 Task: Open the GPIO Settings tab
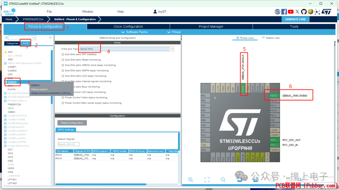pyautogui.click(x=66, y=130)
